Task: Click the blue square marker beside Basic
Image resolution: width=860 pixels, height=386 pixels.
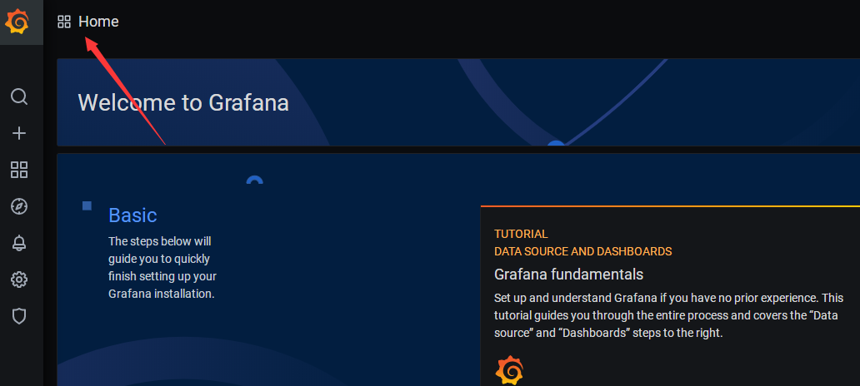Action: point(87,205)
